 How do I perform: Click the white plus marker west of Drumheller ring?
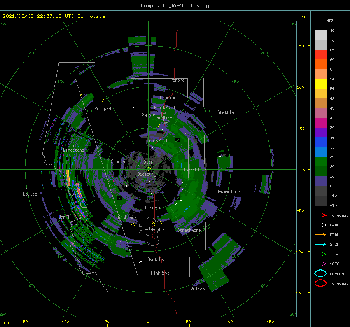(220, 156)
